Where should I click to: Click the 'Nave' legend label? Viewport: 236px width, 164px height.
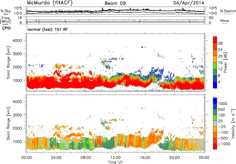[224, 20]
